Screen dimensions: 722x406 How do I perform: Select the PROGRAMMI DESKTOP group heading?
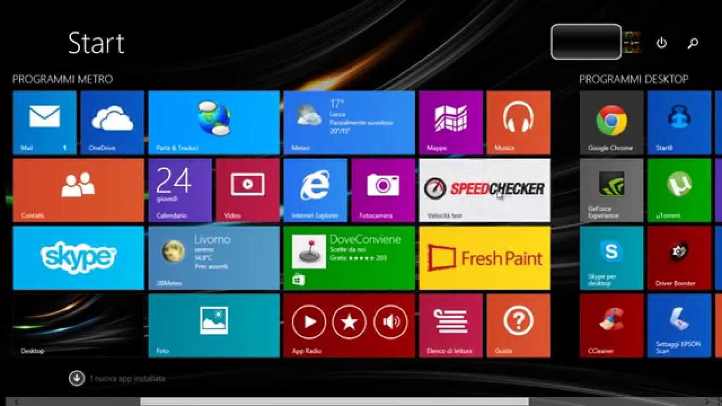634,80
